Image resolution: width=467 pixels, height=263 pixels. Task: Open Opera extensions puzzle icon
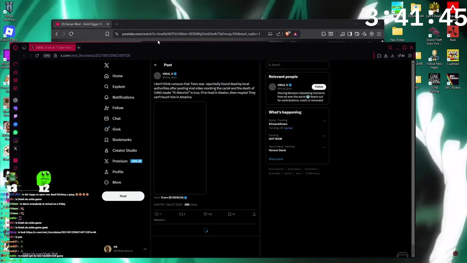pos(379,56)
